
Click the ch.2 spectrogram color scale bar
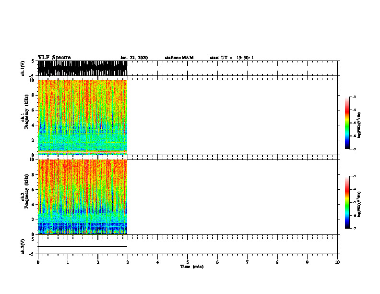tap(347, 202)
